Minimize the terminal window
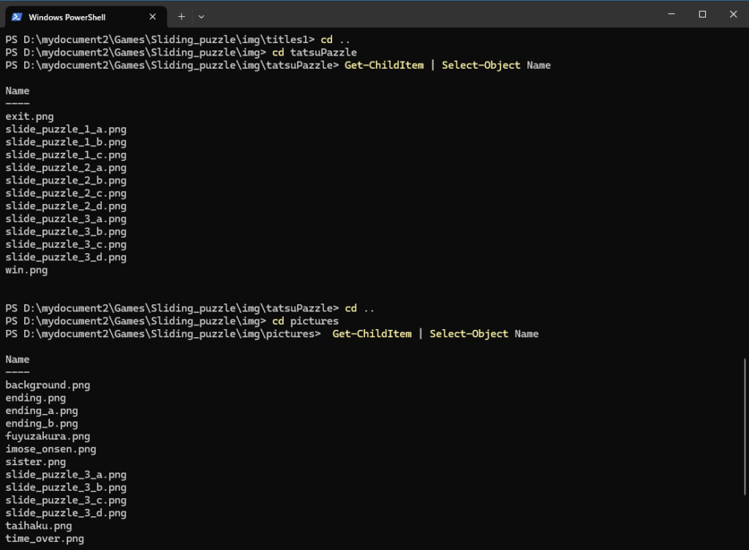749x550 pixels. click(669, 14)
